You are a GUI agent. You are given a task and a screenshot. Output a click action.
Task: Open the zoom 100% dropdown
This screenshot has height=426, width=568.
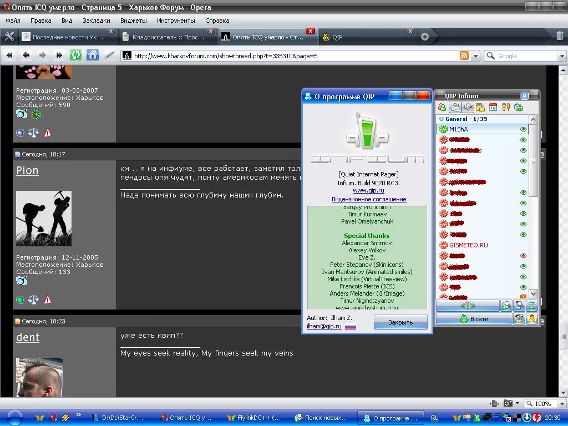pyautogui.click(x=562, y=404)
